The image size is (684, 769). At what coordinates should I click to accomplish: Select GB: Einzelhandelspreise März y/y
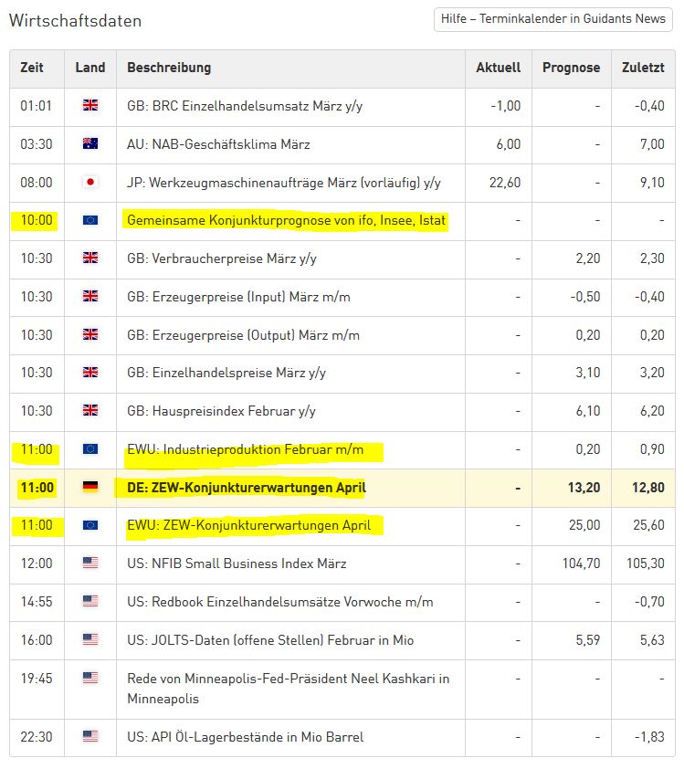pos(226,373)
